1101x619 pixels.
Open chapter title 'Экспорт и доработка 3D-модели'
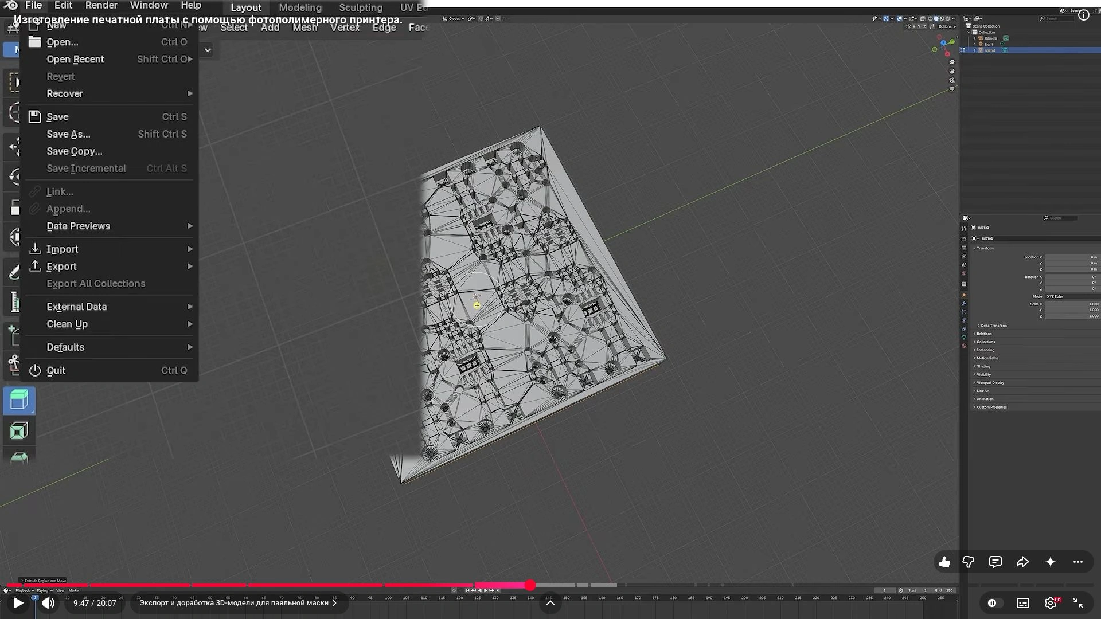click(238, 603)
